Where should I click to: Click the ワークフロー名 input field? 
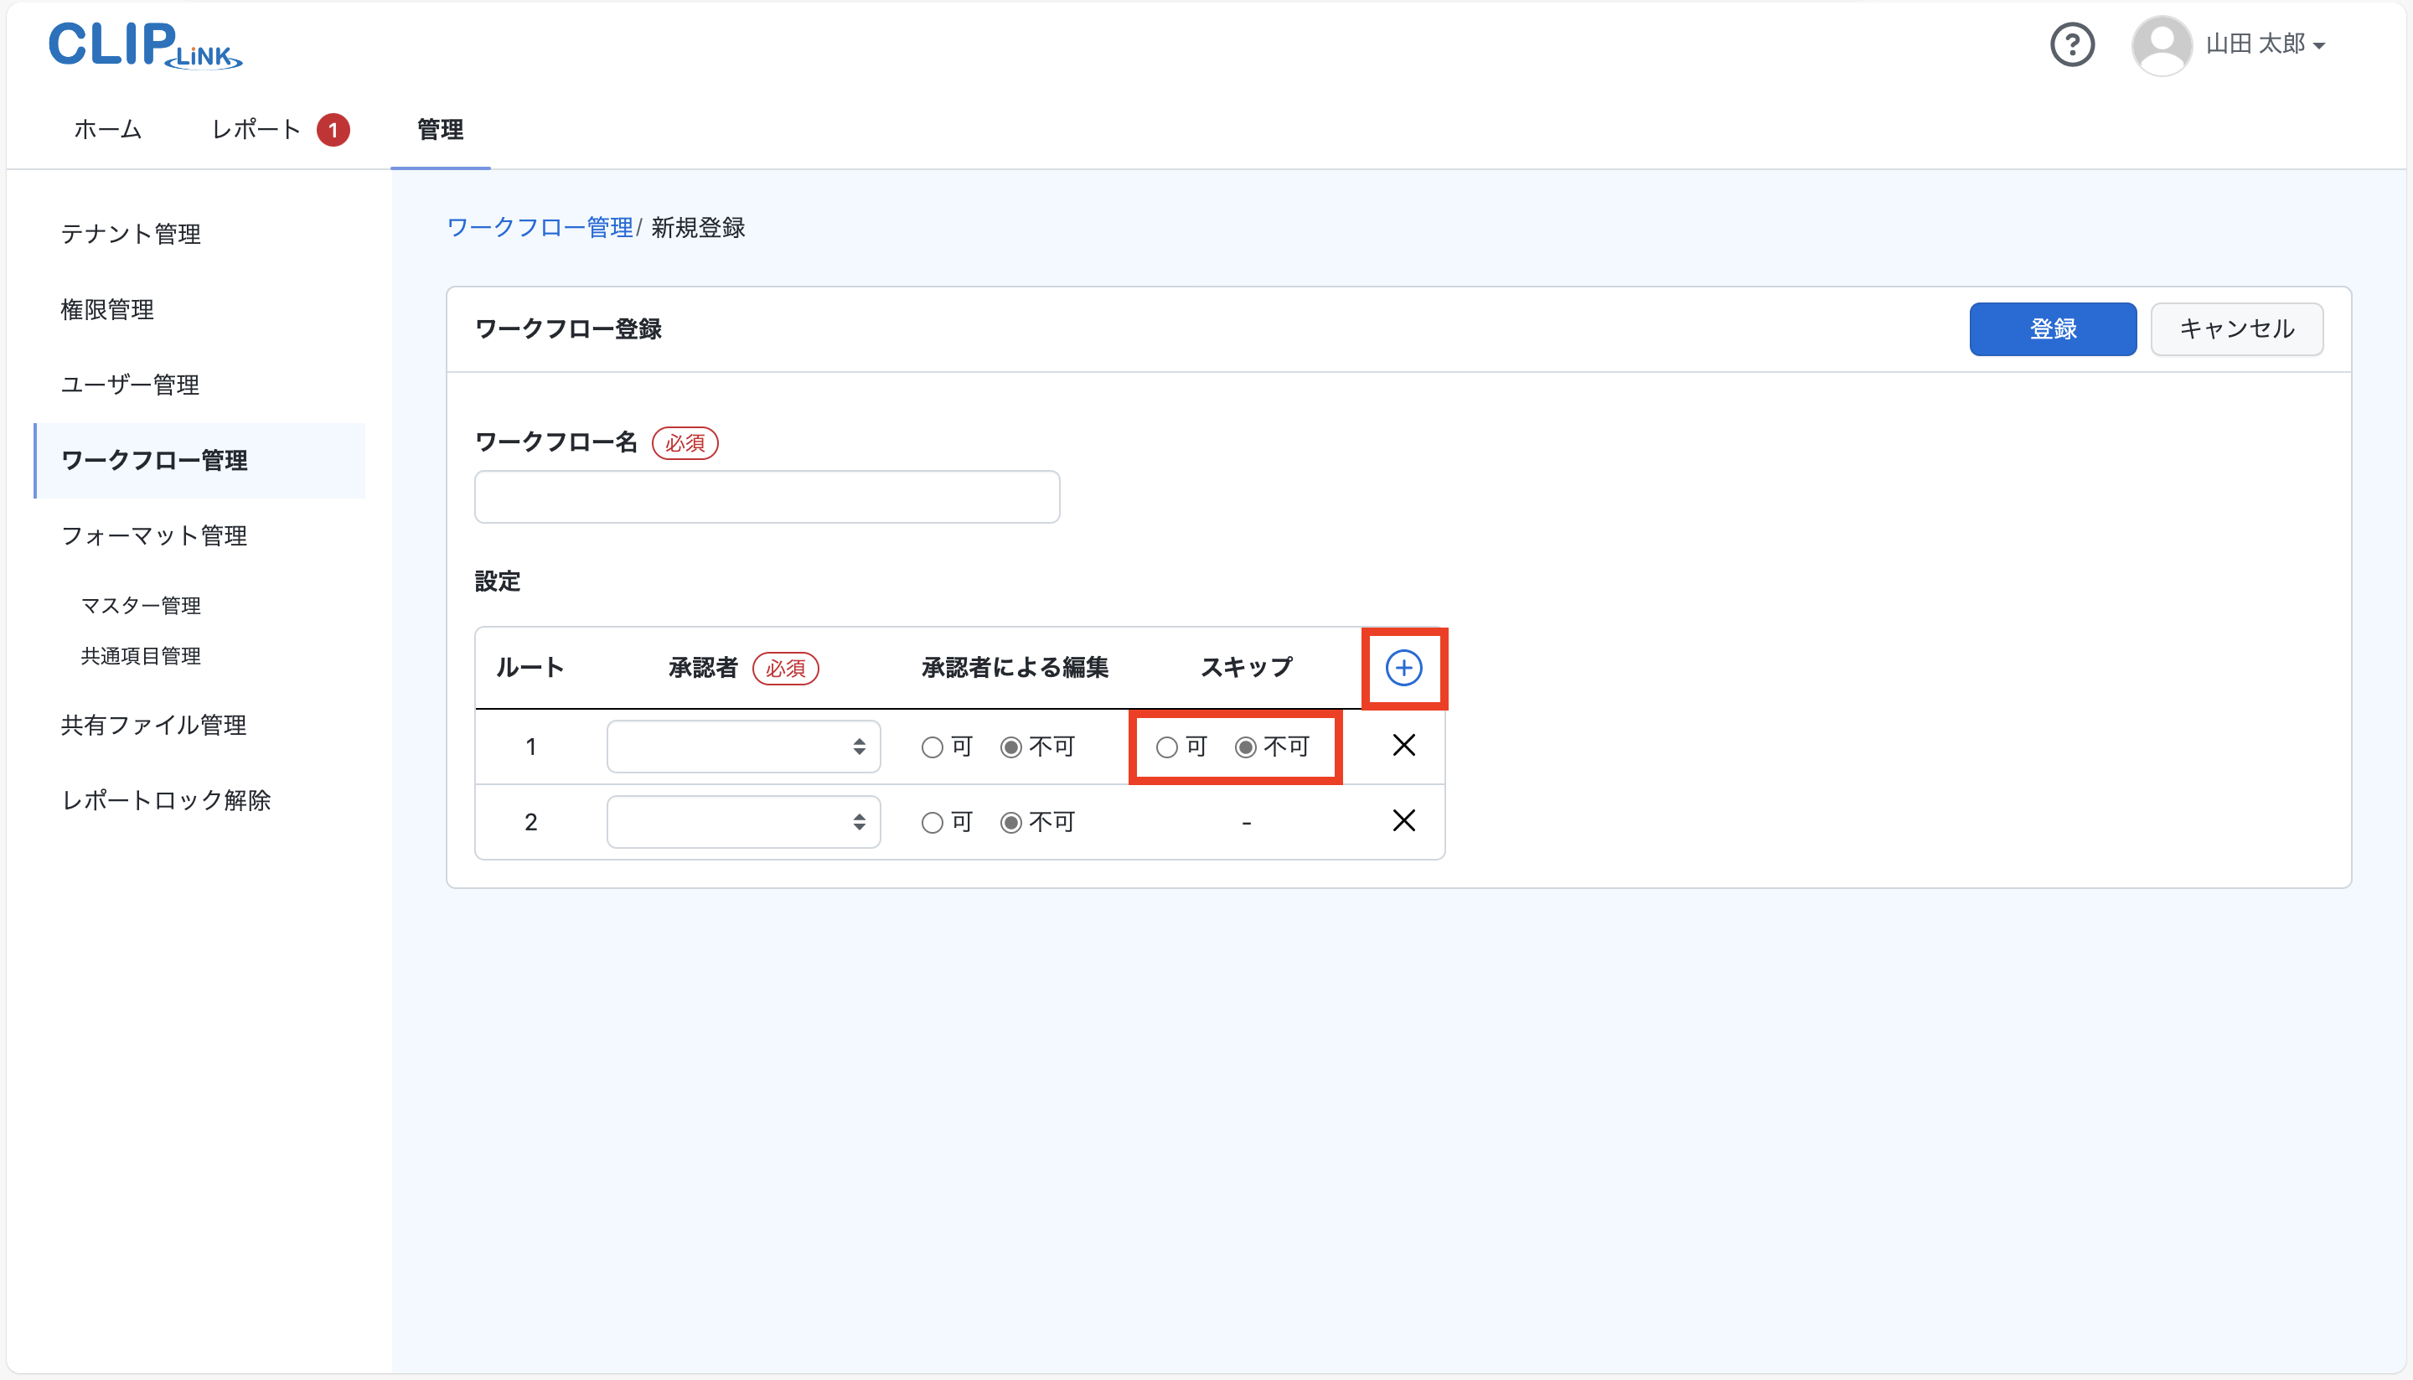(766, 496)
